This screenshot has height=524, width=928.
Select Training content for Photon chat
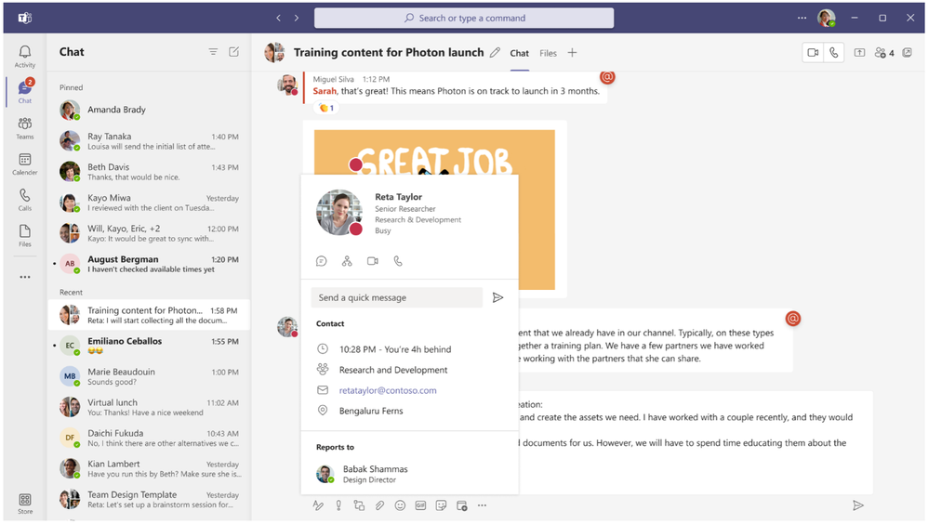(149, 315)
